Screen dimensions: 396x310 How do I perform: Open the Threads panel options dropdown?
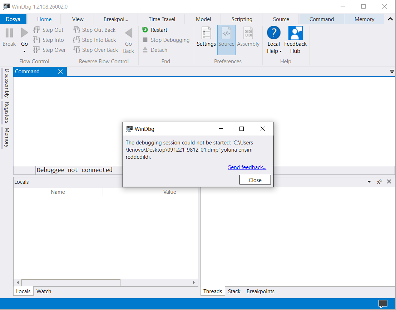(369, 182)
